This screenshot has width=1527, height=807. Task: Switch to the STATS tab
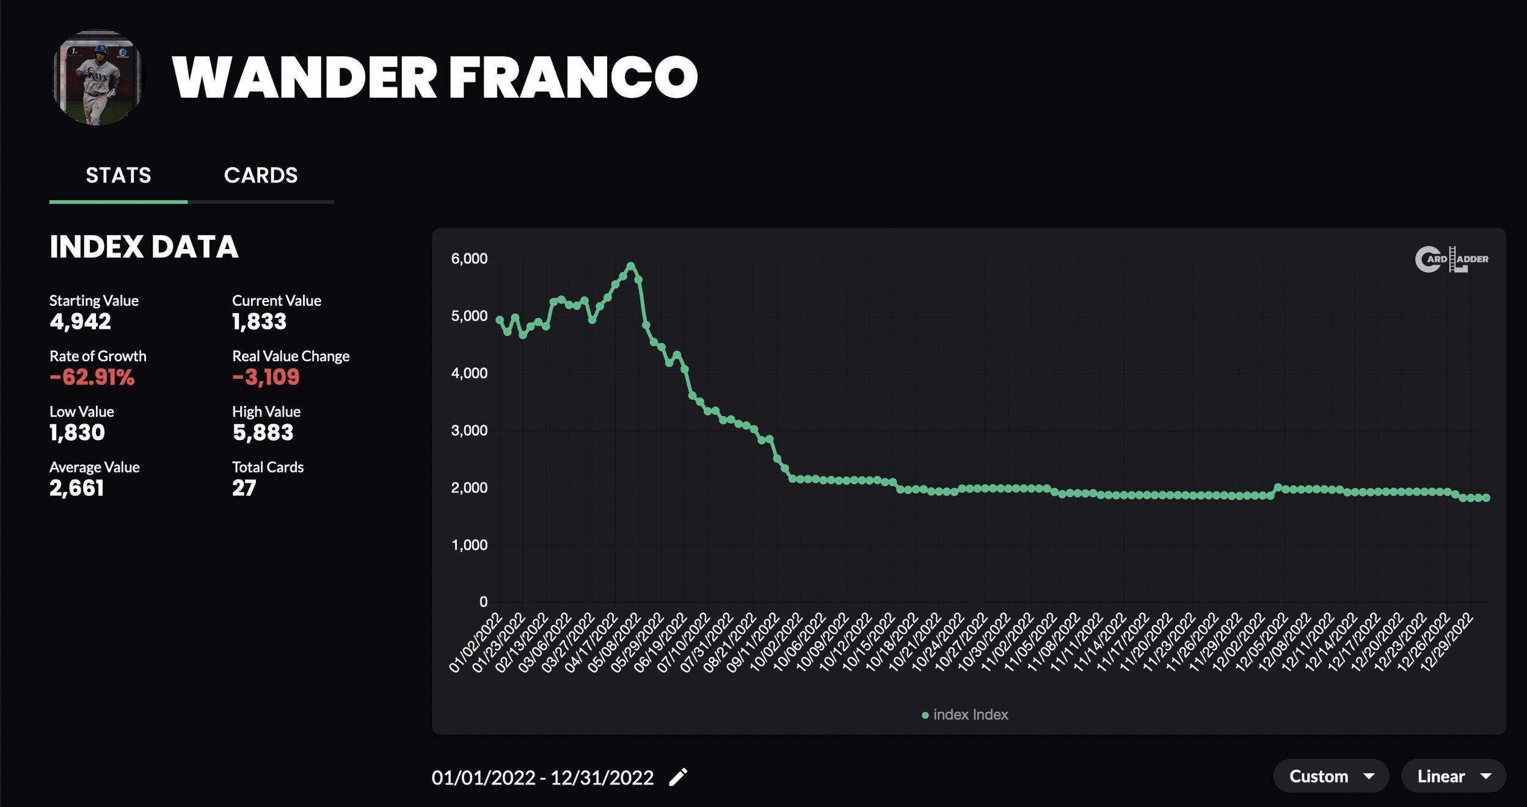(118, 175)
